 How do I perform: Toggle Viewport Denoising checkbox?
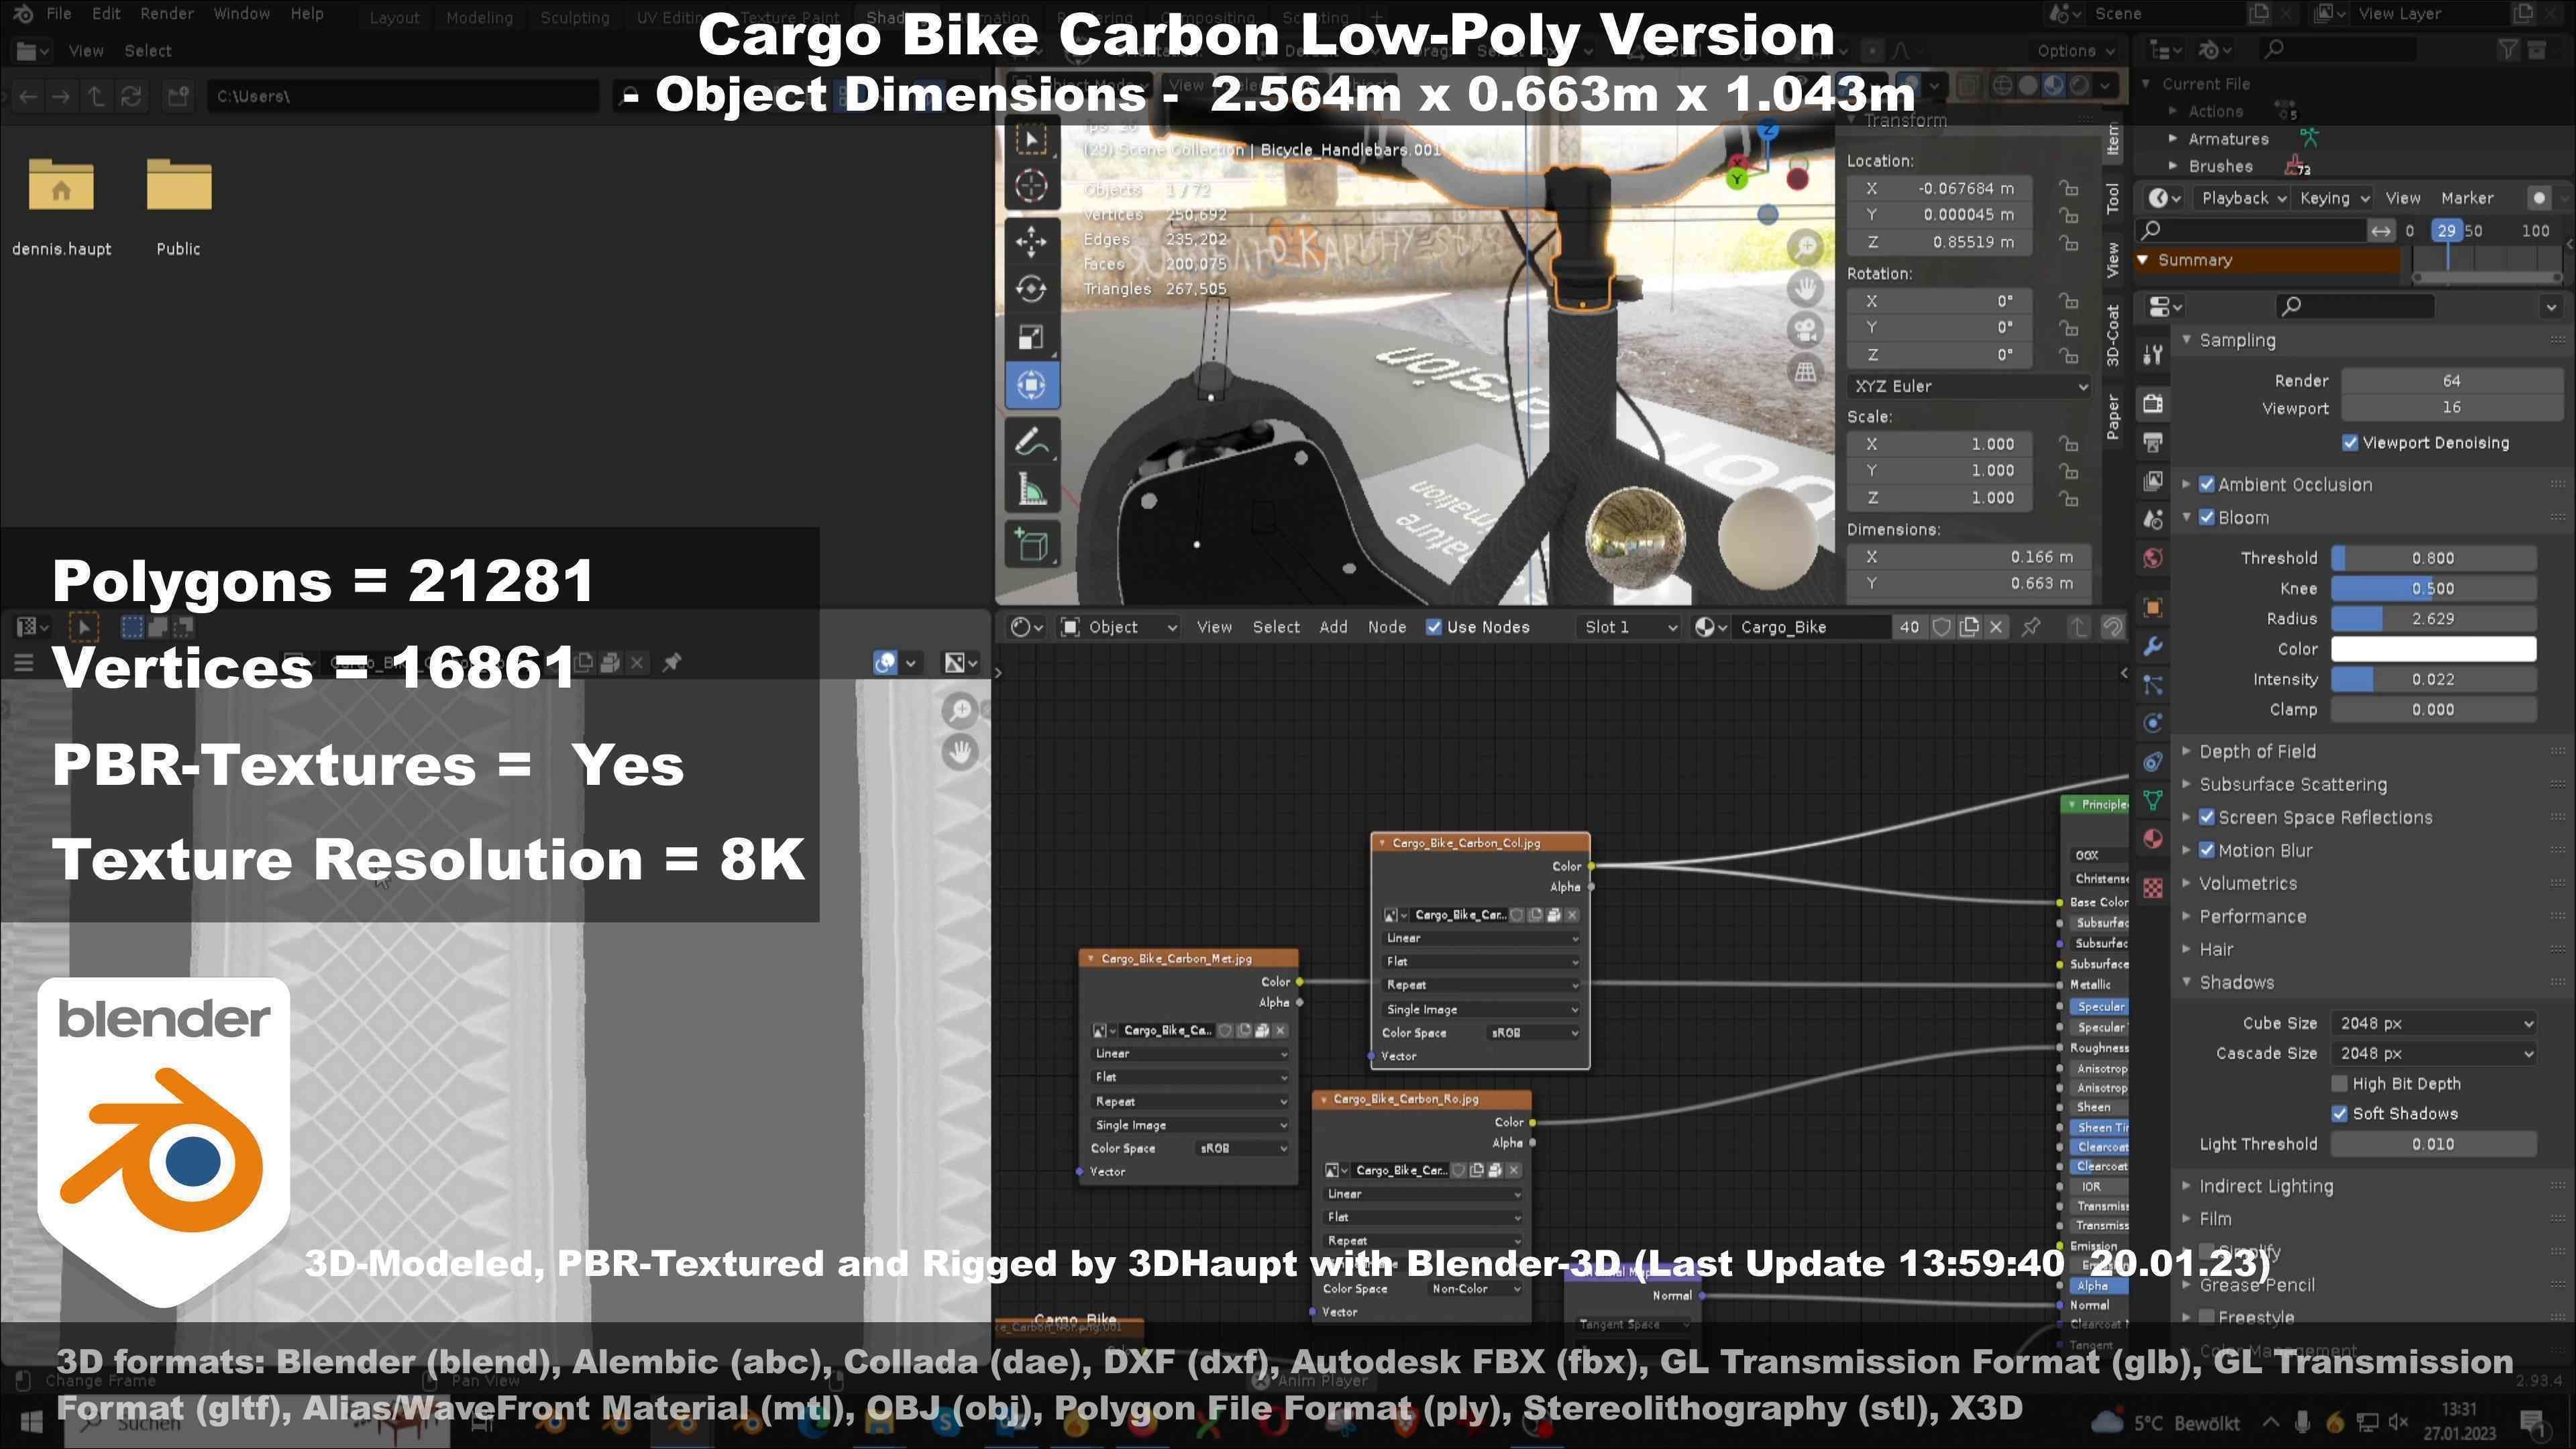pos(2350,442)
